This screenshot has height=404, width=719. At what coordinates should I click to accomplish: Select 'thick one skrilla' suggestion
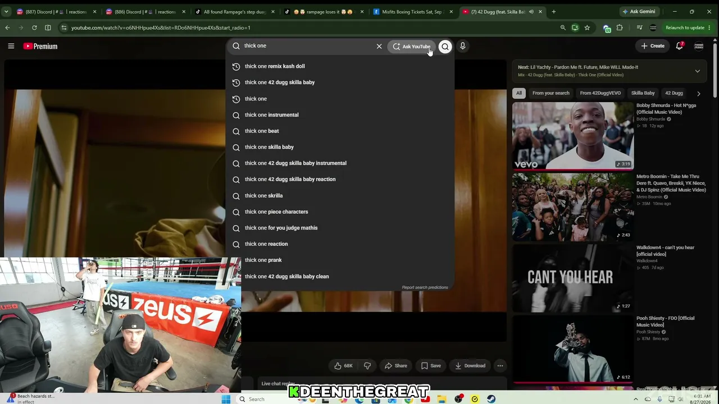click(x=340, y=196)
